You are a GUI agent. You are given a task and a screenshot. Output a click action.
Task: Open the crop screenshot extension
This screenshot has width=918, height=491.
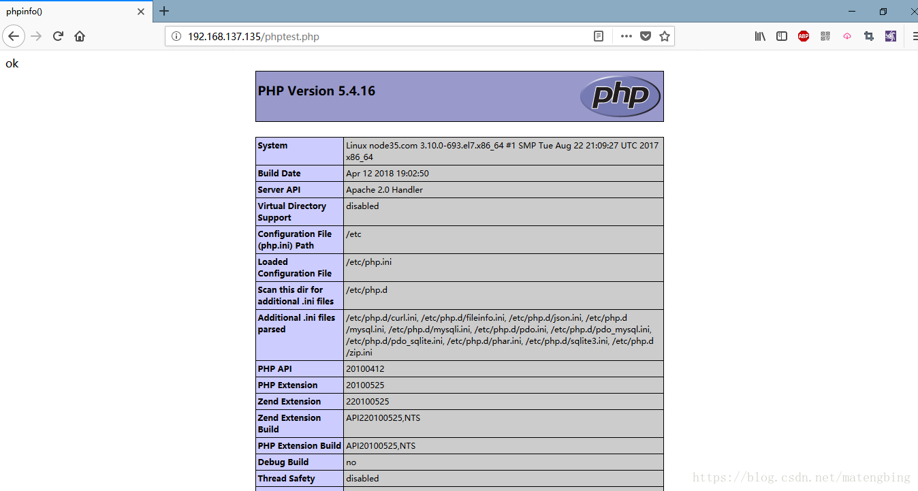click(869, 36)
